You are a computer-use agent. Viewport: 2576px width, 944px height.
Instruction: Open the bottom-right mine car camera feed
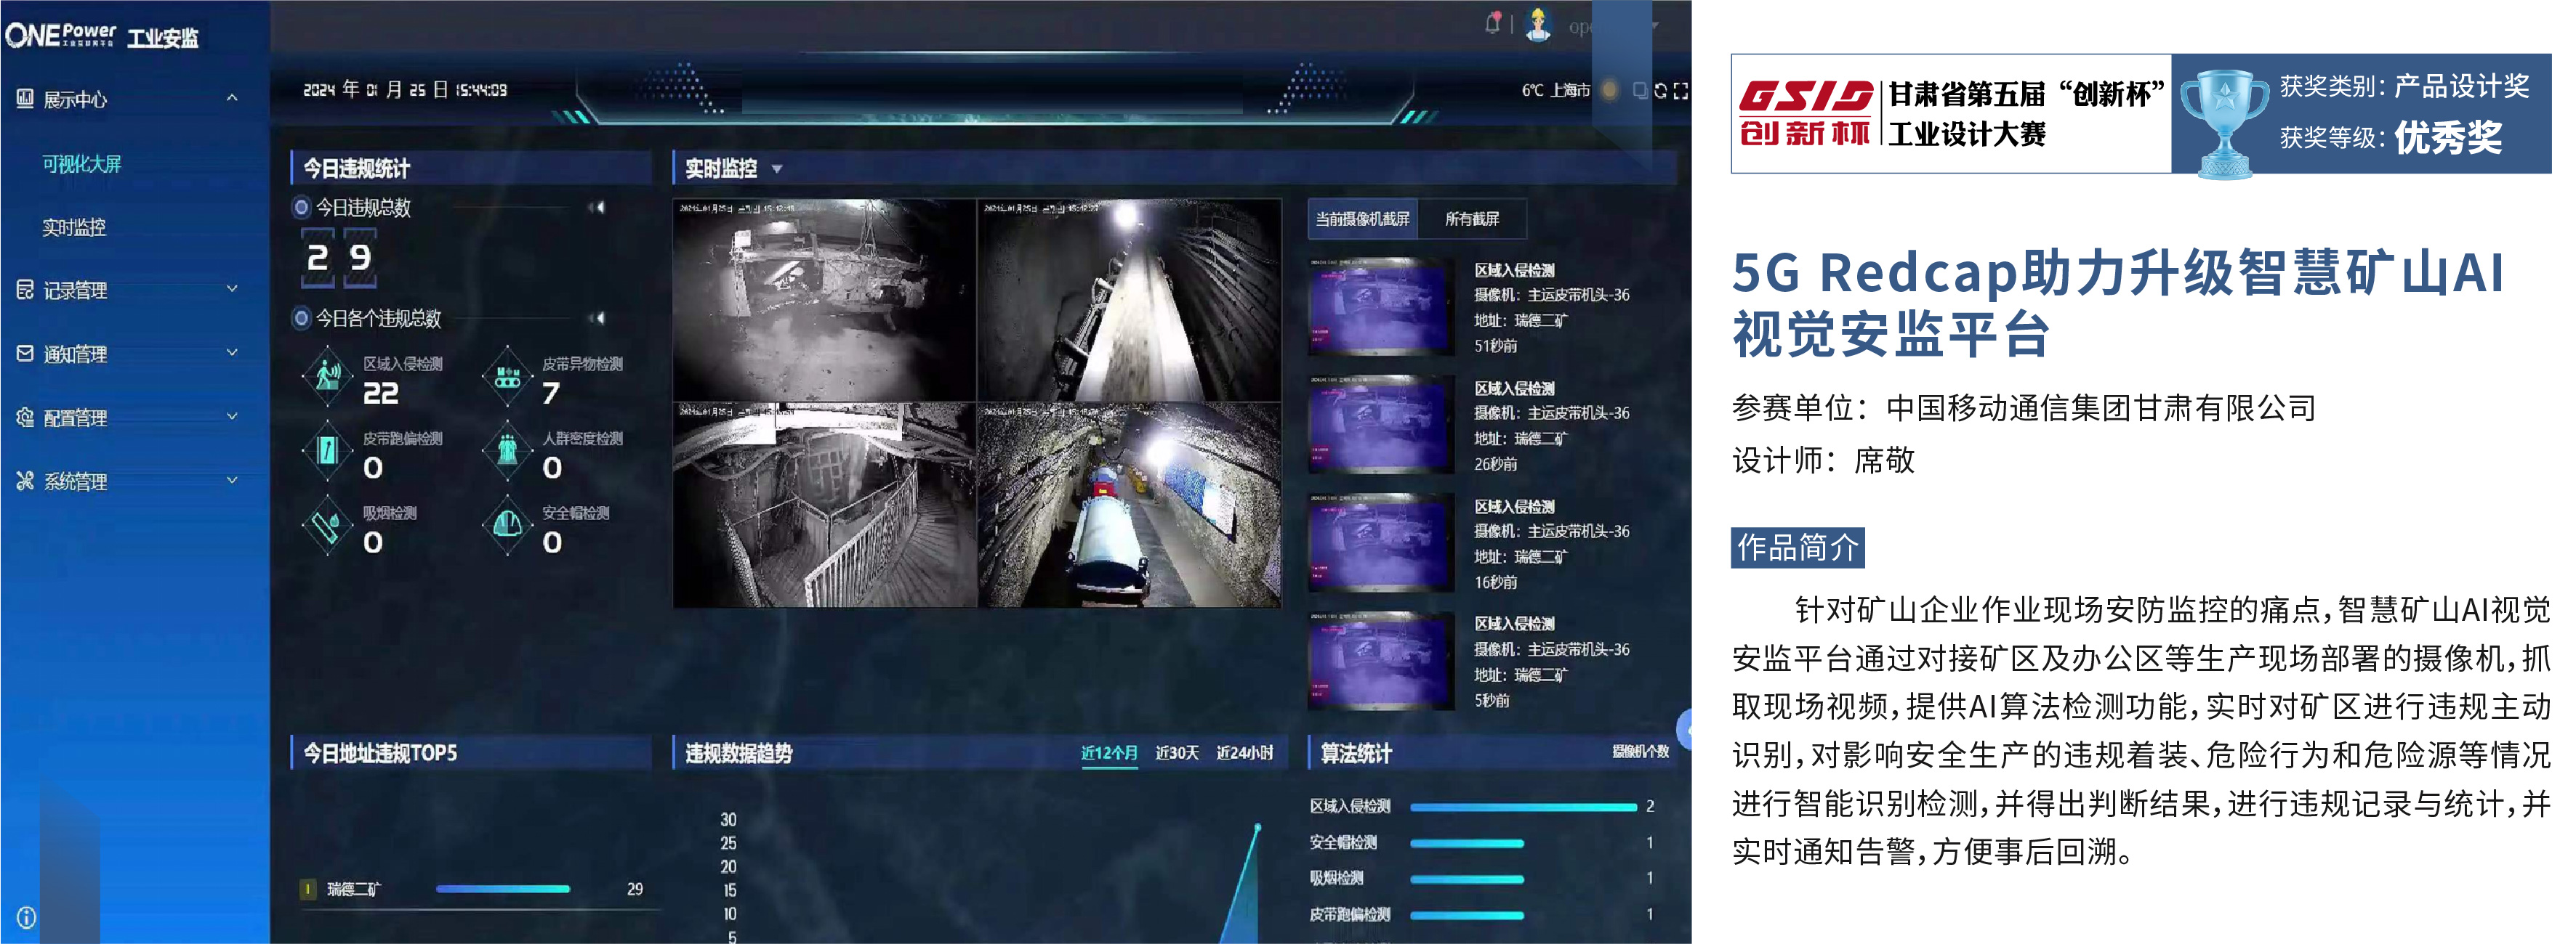click(x=1129, y=505)
